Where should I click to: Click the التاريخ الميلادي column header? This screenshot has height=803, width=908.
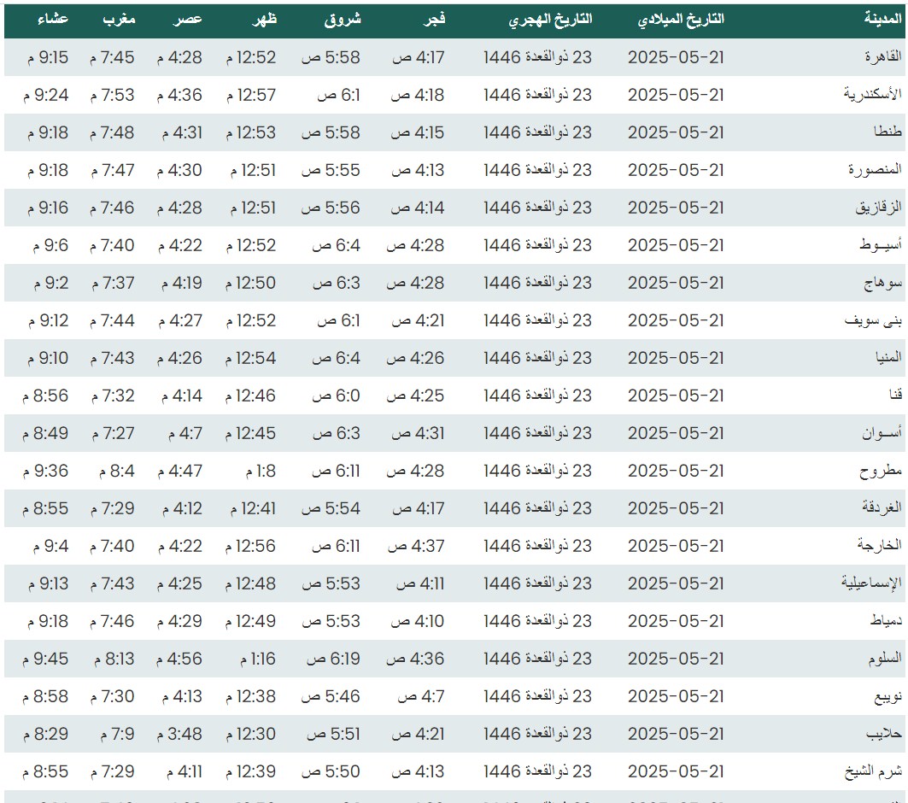point(680,20)
